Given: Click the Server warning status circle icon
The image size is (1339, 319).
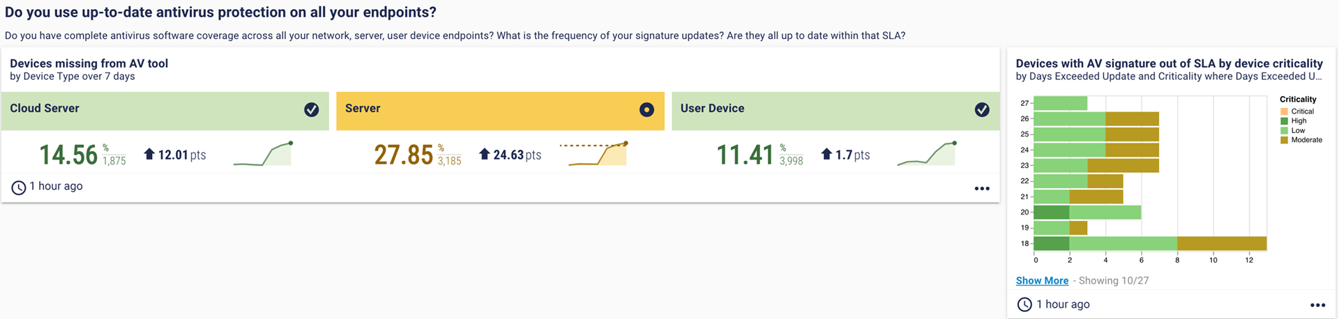Looking at the screenshot, I should (647, 109).
